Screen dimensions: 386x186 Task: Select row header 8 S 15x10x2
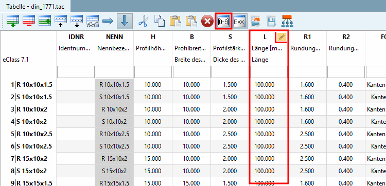[x=28, y=171]
